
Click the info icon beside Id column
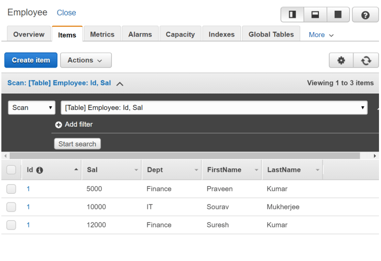point(39,170)
